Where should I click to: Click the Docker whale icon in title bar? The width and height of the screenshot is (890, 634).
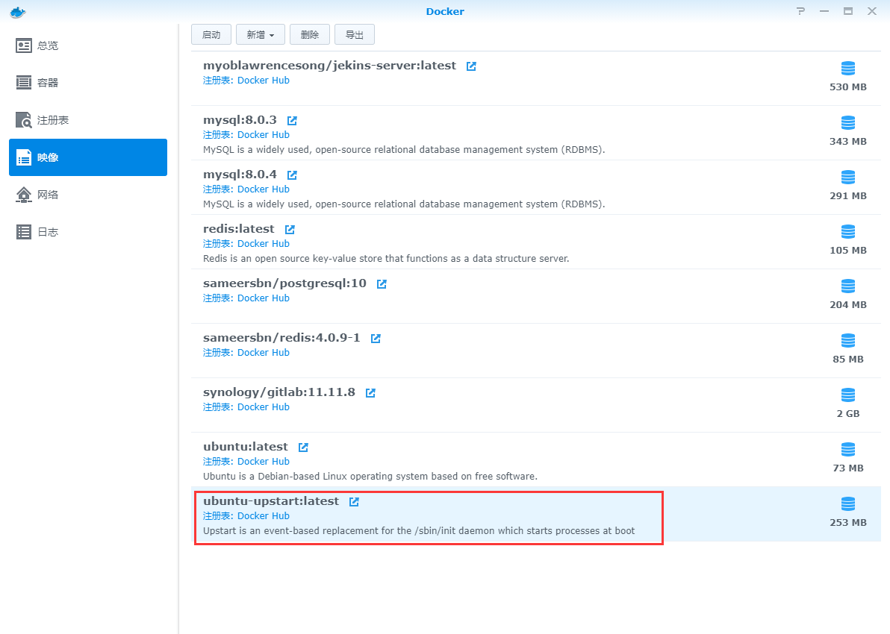[18, 11]
